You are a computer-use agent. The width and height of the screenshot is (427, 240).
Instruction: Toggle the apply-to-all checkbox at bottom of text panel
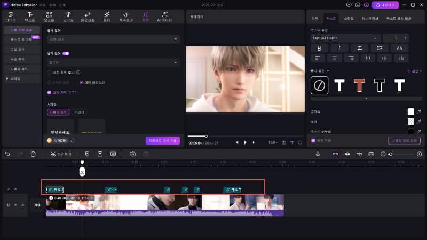pos(314,141)
